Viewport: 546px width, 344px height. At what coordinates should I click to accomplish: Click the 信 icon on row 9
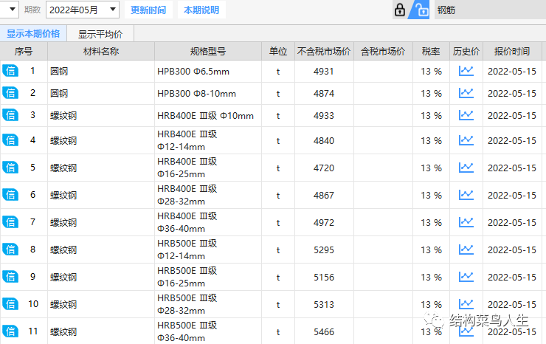[x=10, y=277]
